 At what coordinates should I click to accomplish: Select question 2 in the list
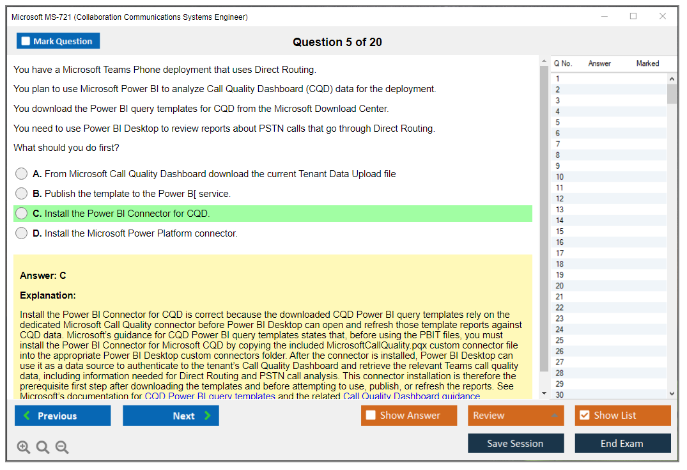pyautogui.click(x=609, y=90)
